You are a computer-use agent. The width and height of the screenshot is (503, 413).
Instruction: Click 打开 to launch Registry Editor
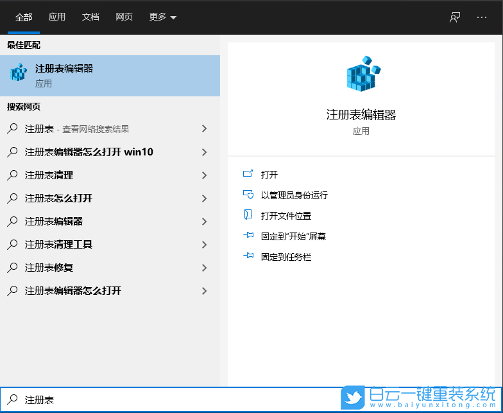(269, 175)
